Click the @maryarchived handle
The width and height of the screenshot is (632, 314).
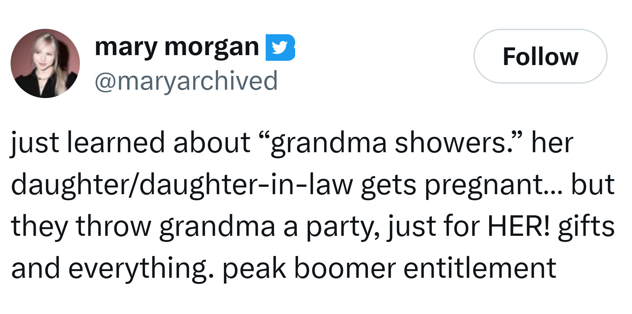pyautogui.click(x=186, y=81)
